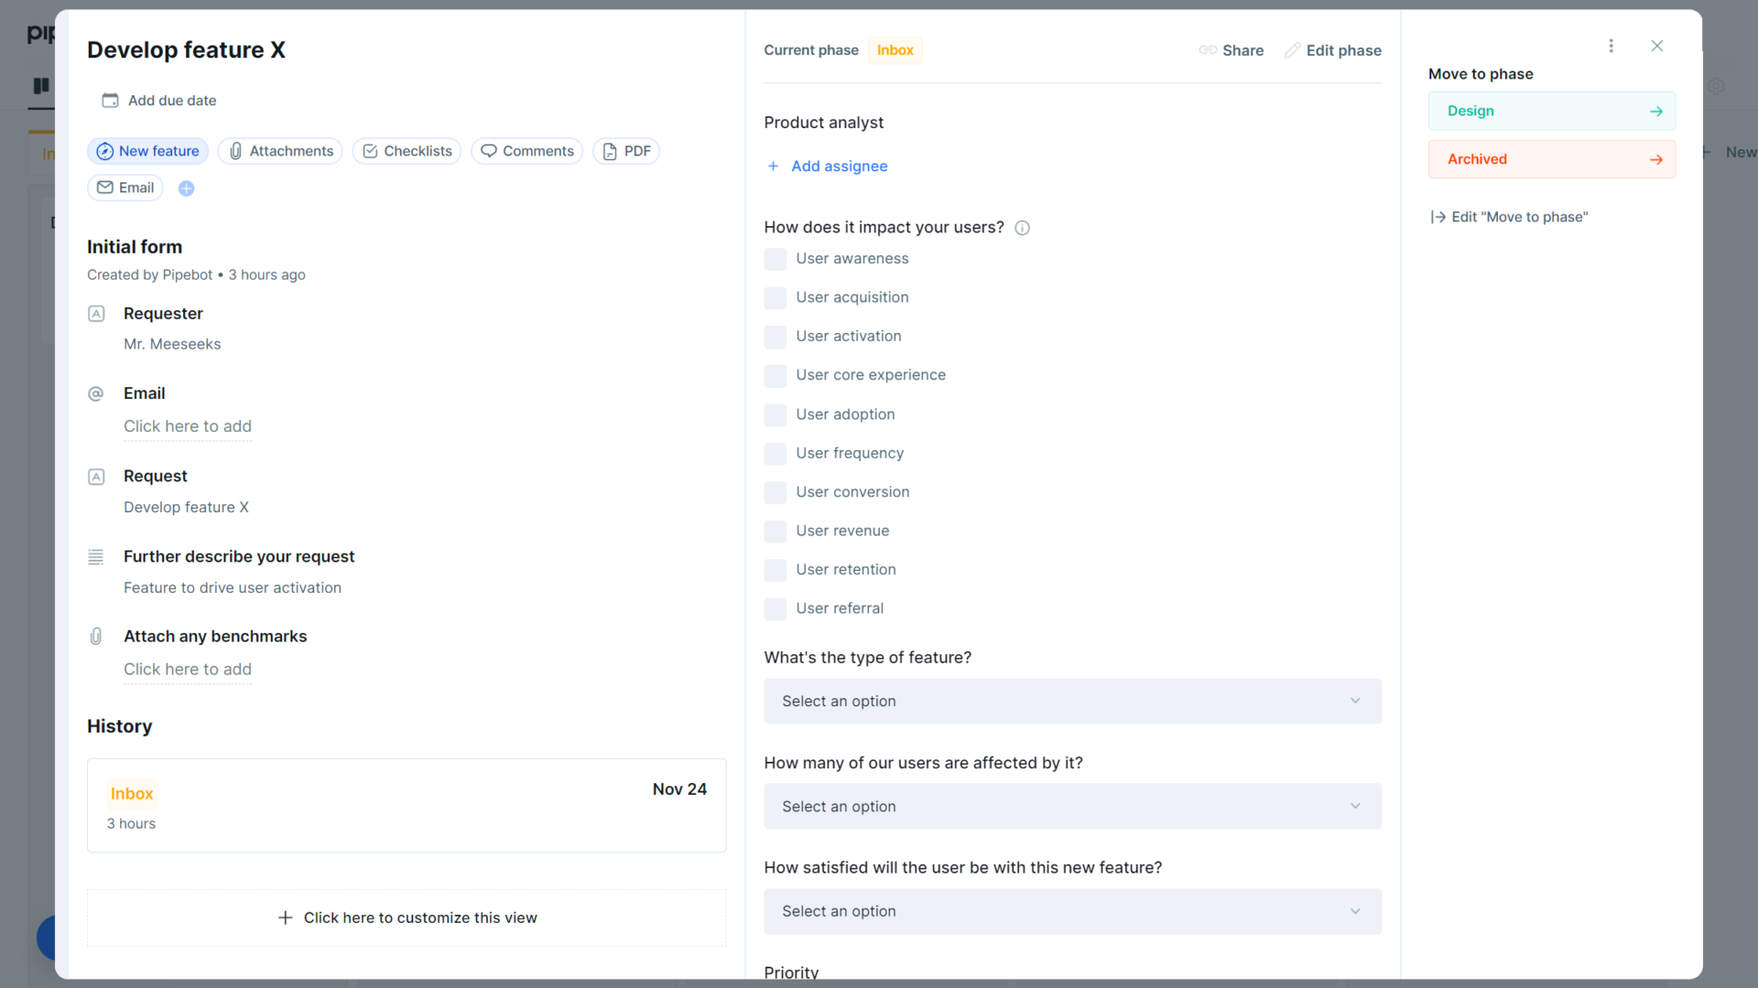Click the calendar icon to add due date
Screen dimensions: 1758x988
click(110, 101)
